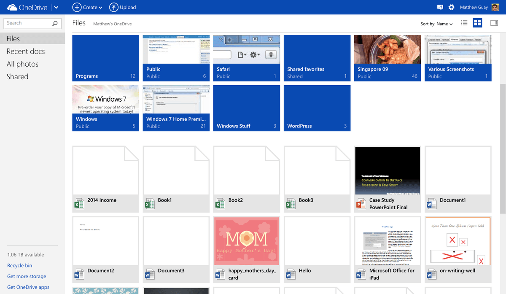Screen dimensions: 506x294
Task: Open the settings gear icon
Action: click(452, 7)
